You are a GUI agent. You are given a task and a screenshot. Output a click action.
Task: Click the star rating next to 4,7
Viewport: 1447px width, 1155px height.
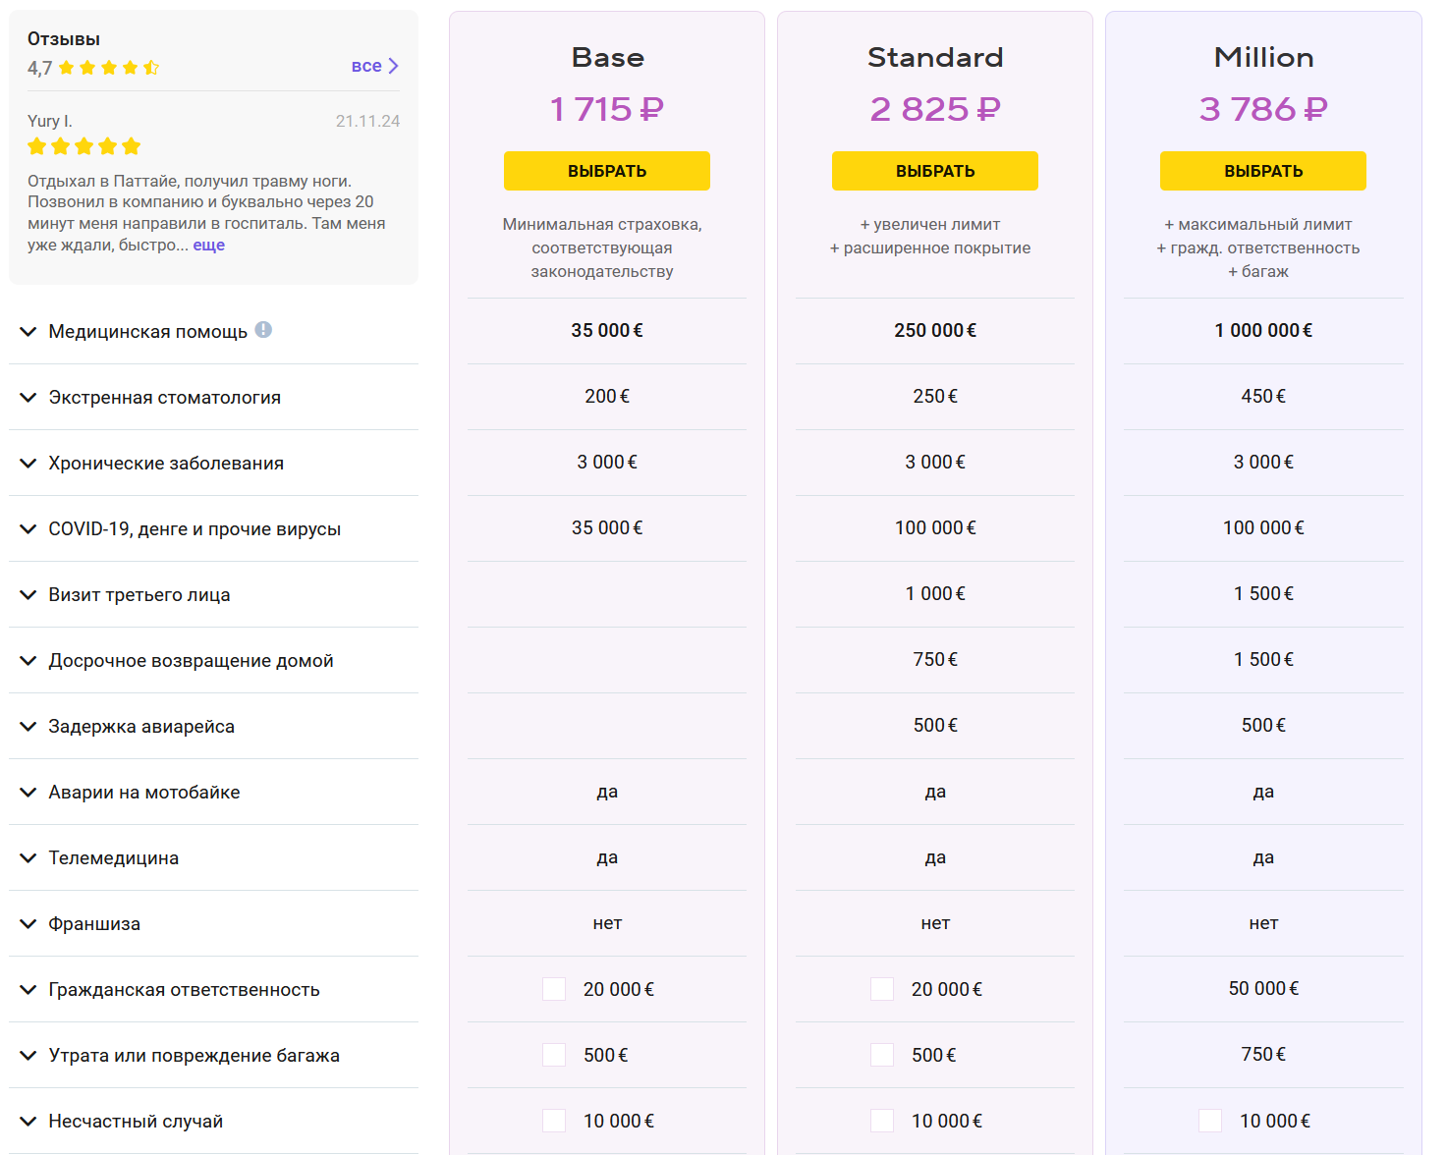click(x=108, y=68)
